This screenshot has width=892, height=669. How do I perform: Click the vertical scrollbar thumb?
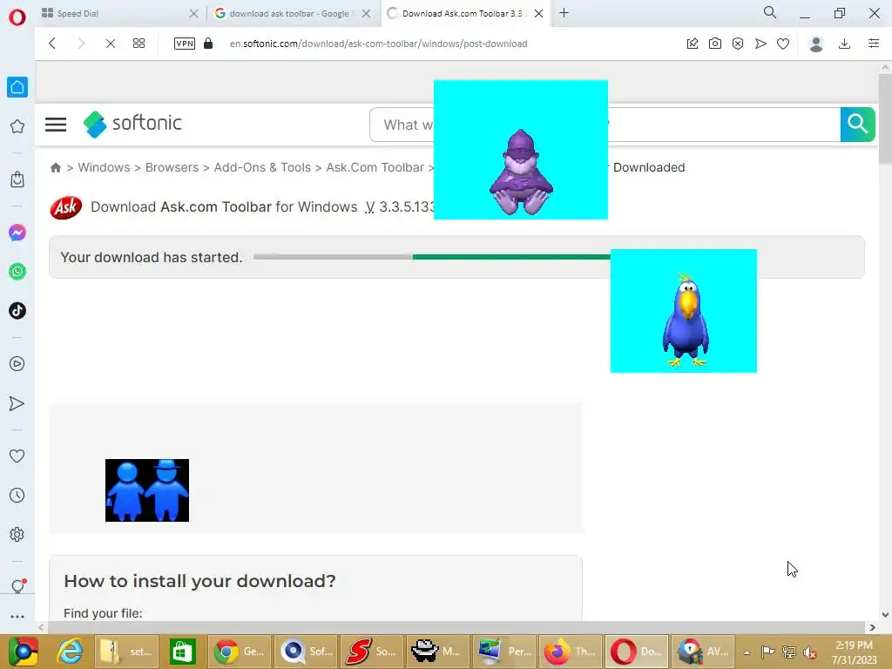[x=885, y=118]
